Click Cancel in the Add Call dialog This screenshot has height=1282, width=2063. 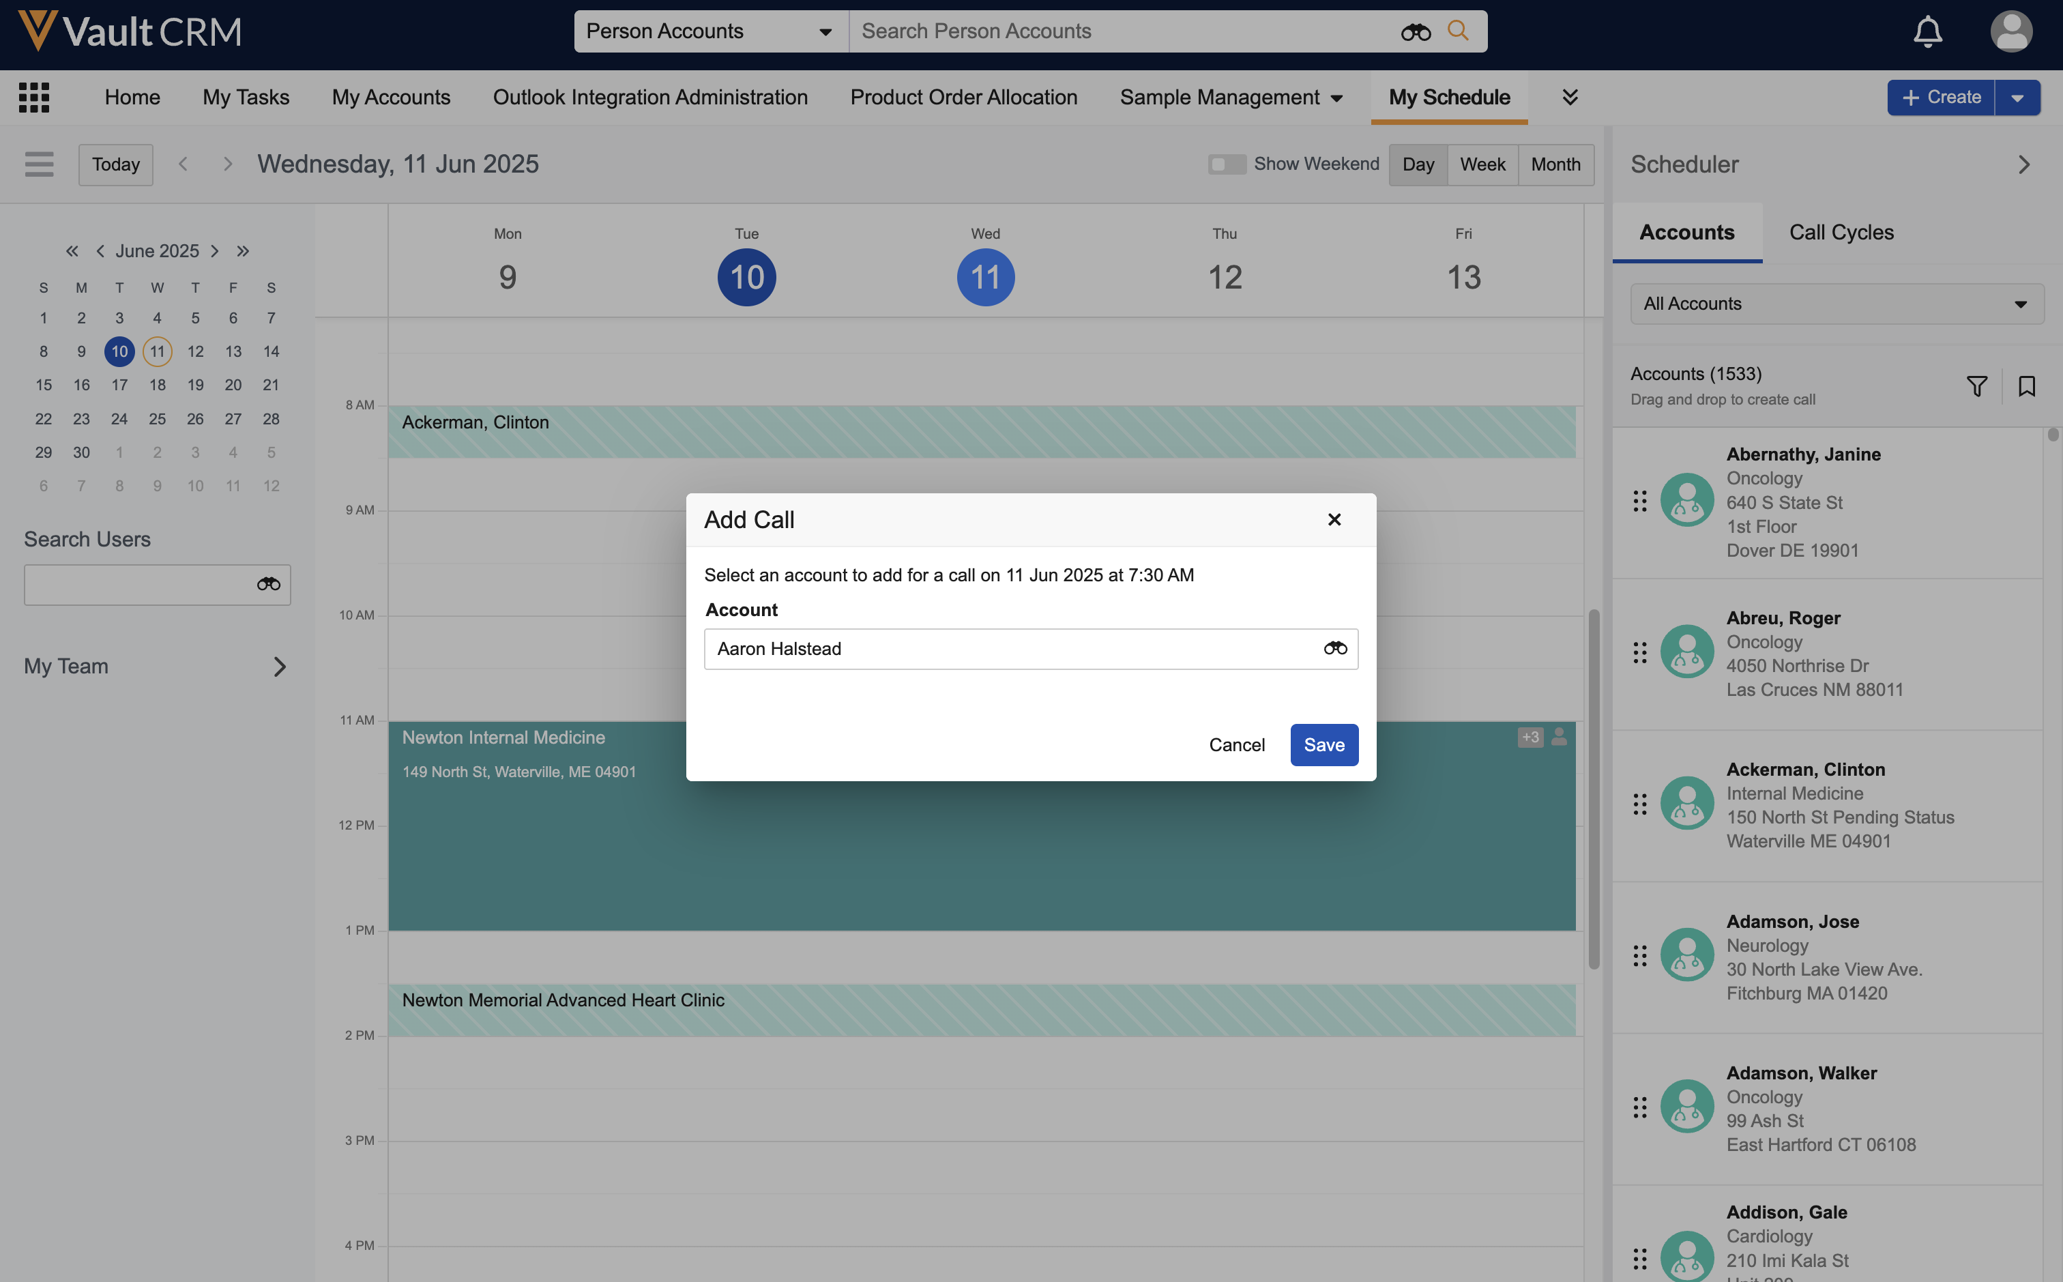point(1237,745)
